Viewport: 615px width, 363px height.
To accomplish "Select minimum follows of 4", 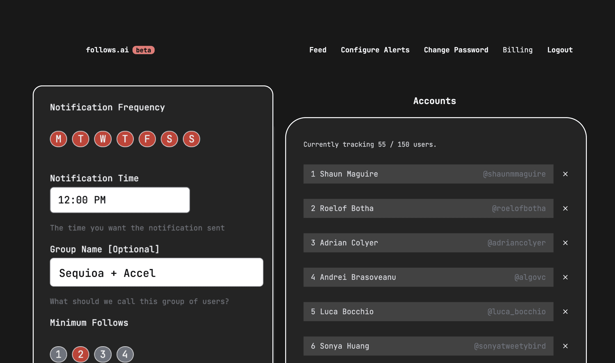I will tap(125, 354).
